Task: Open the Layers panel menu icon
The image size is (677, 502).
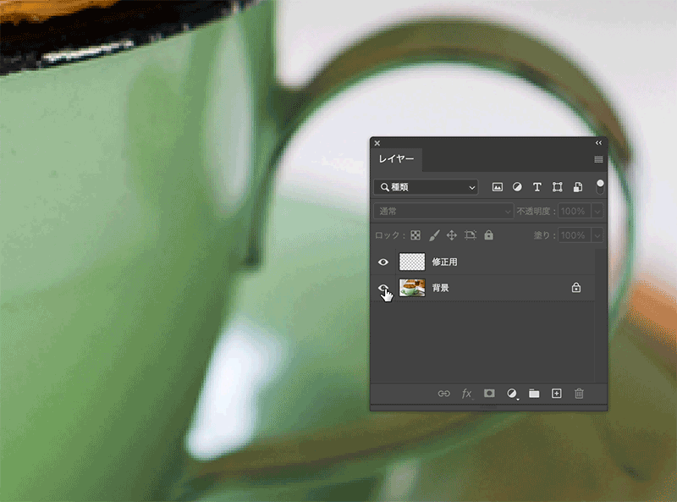Action: 598,159
